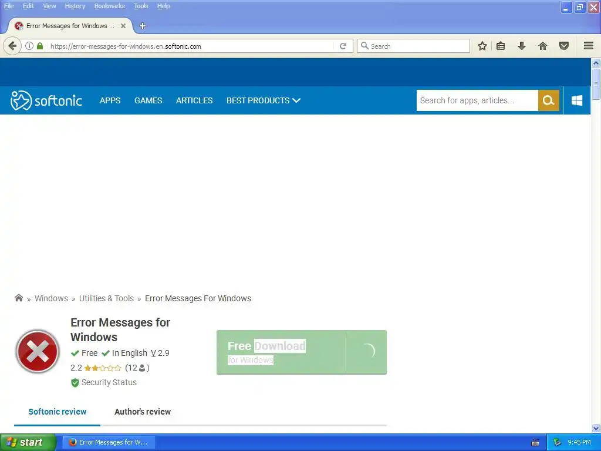The image size is (601, 451).
Task: Click the 9:45 PM clock
Action: (x=579, y=443)
